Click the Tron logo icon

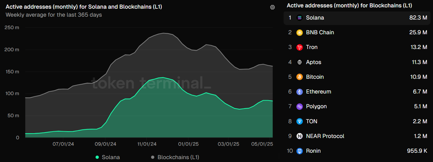300,47
